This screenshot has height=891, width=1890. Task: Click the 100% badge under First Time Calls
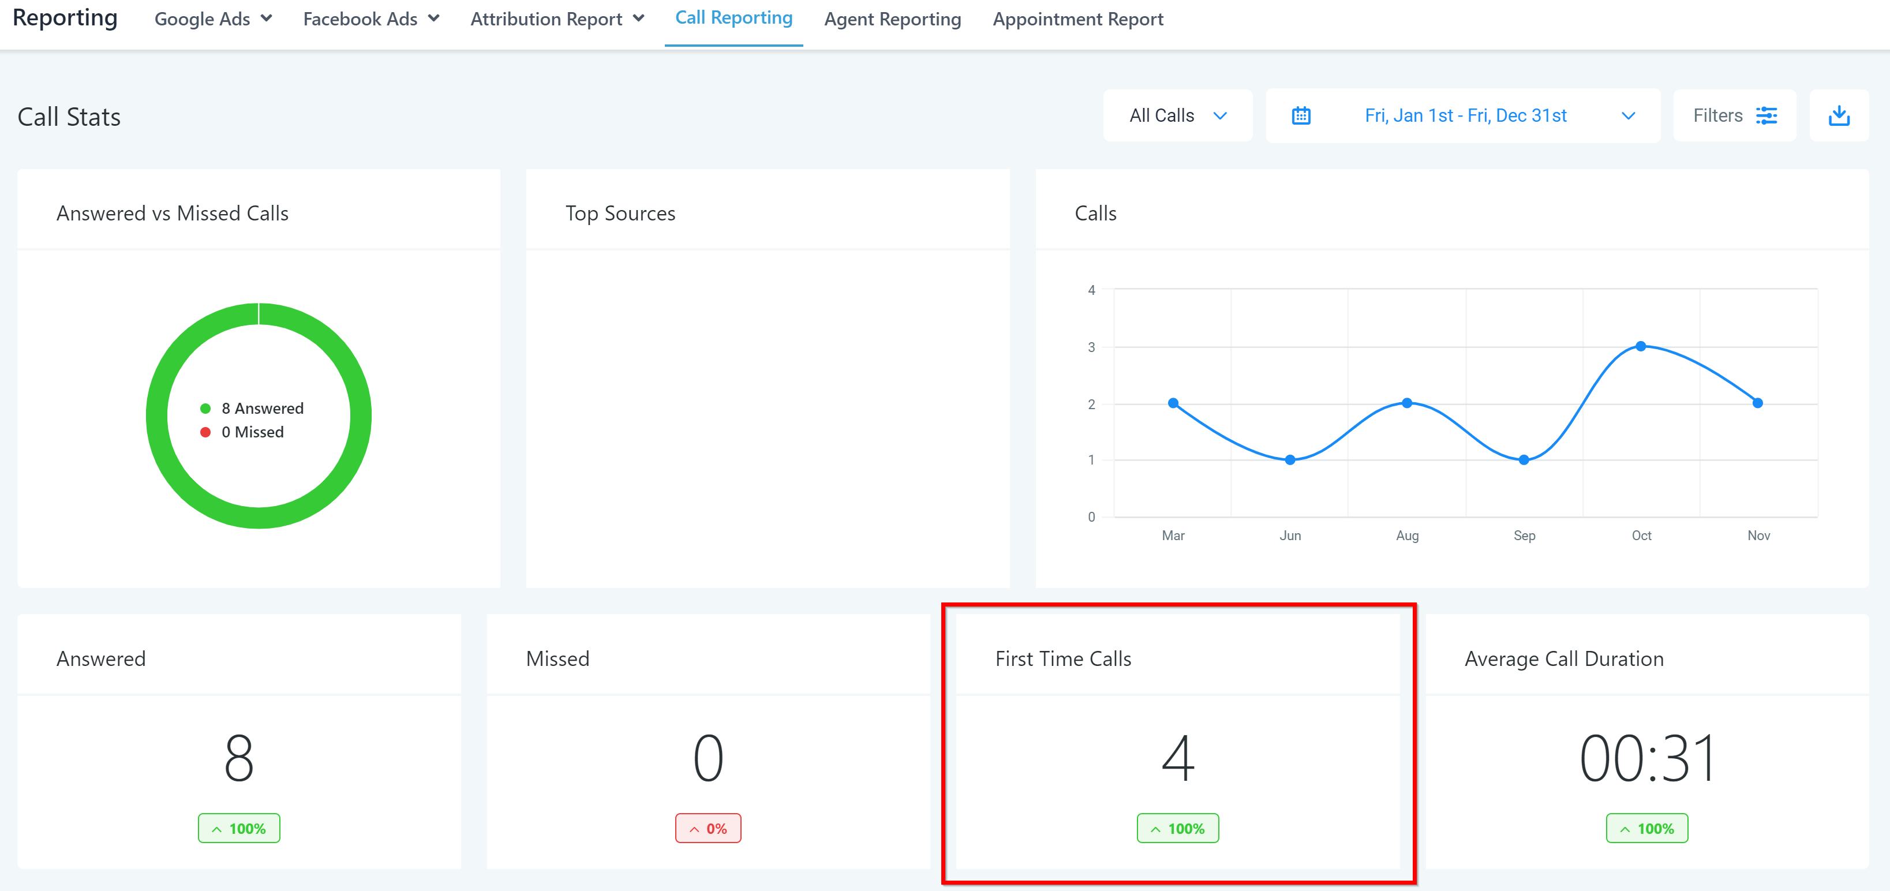point(1178,829)
